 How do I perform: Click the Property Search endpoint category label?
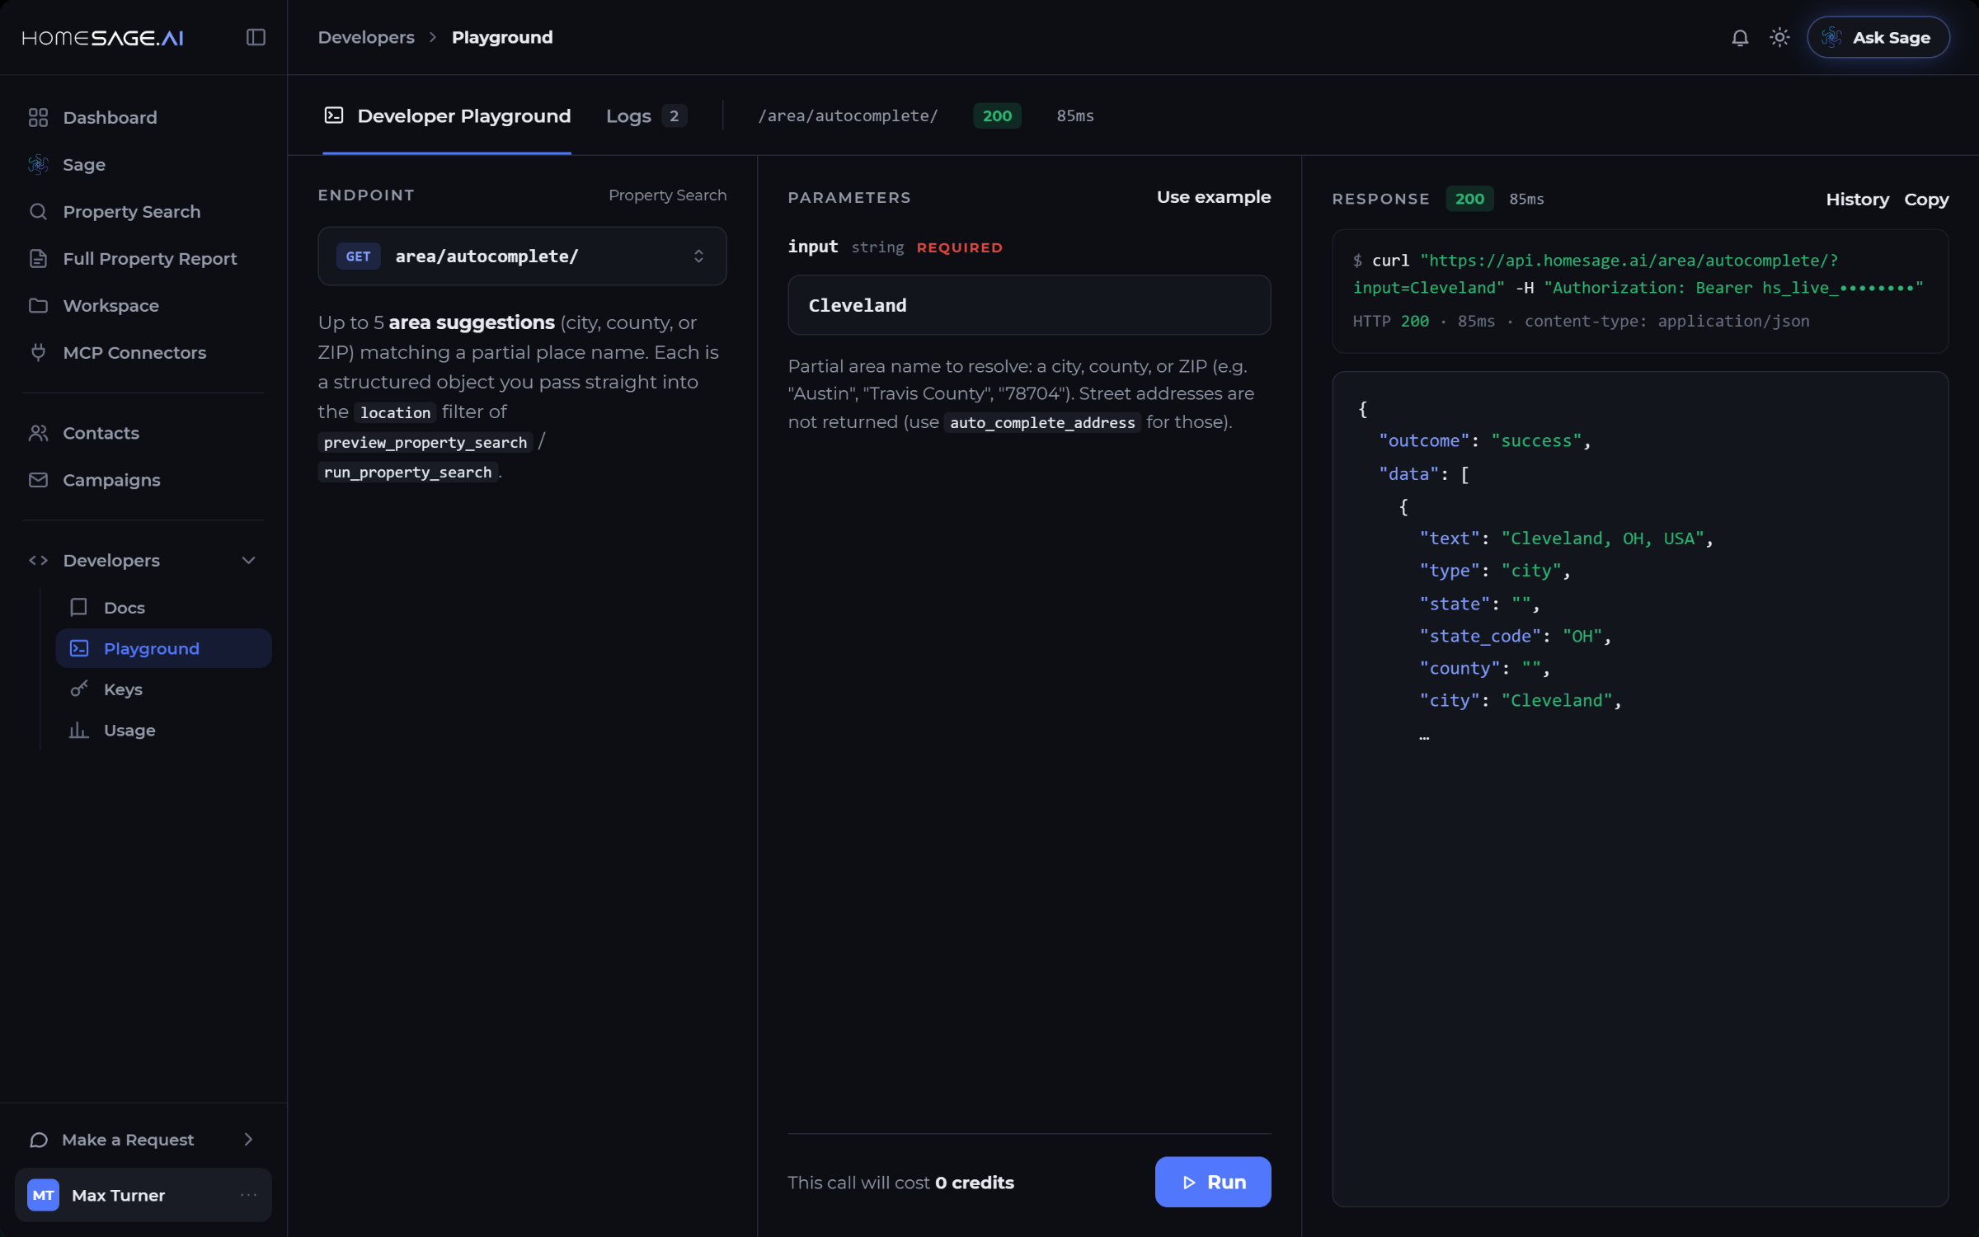click(x=667, y=195)
